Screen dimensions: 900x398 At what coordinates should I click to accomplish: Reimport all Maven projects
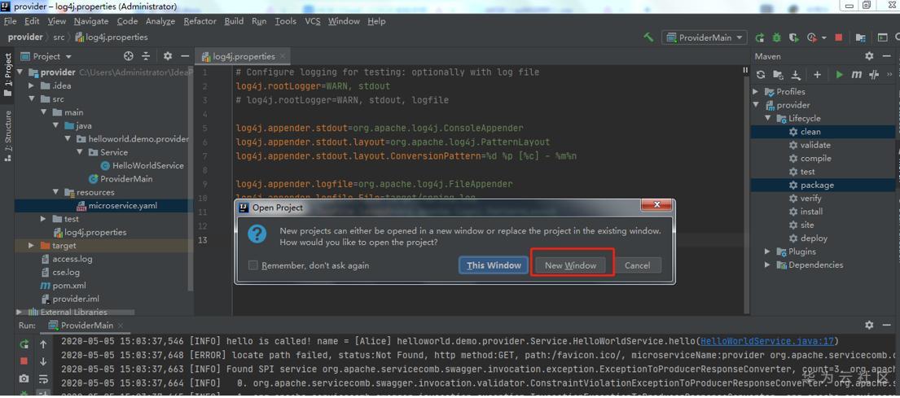[761, 75]
